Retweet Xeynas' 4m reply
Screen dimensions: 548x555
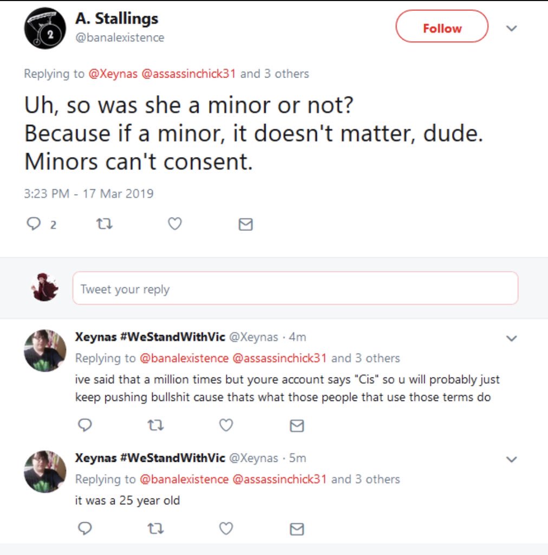(155, 425)
